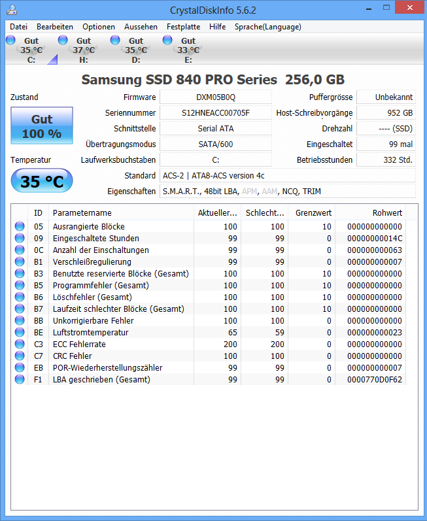Minimize the CrystalDiskInfo window

[x=369, y=8]
